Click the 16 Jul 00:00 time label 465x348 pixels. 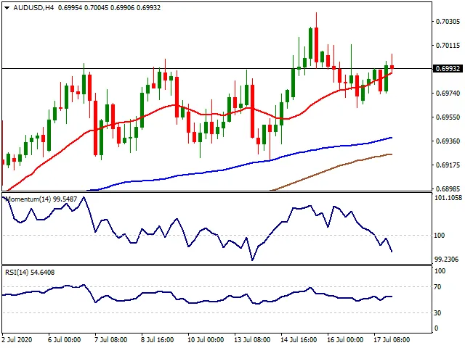point(346,339)
